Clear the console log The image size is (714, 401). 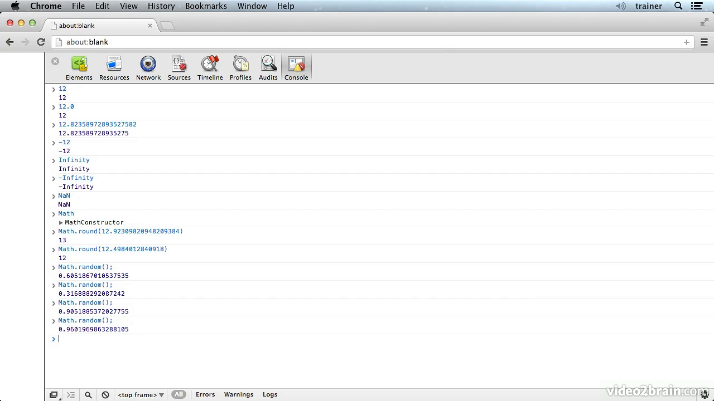(x=105, y=394)
